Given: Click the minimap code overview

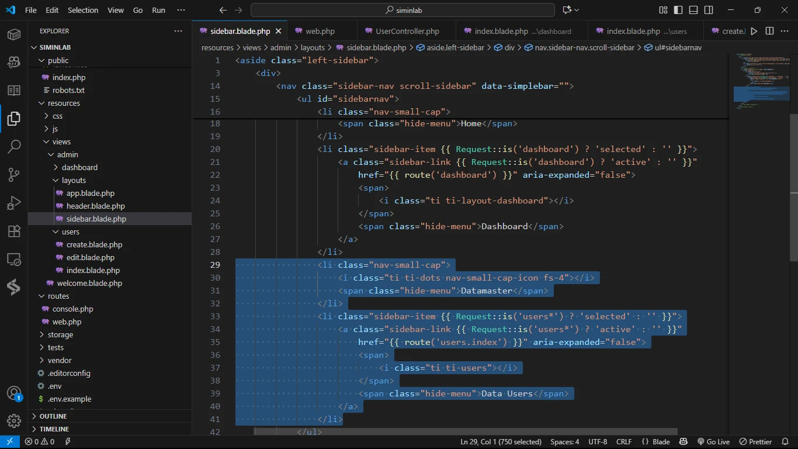Looking at the screenshot, I should pyautogui.click(x=761, y=82).
